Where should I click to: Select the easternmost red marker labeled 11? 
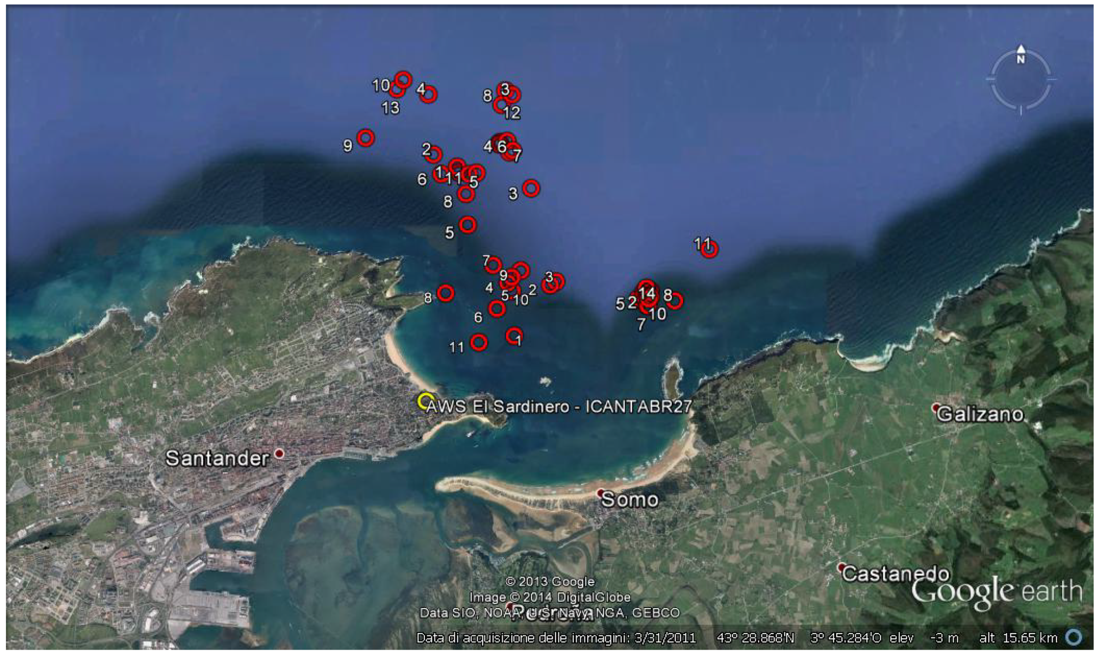coord(709,249)
